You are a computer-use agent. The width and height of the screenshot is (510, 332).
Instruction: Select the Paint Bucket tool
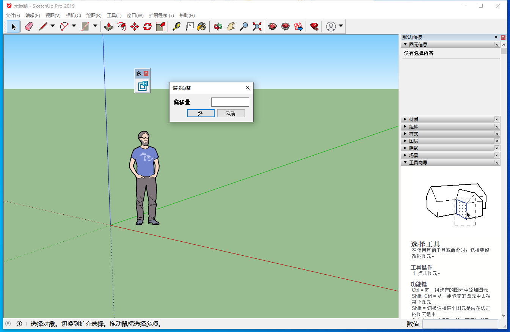(202, 27)
